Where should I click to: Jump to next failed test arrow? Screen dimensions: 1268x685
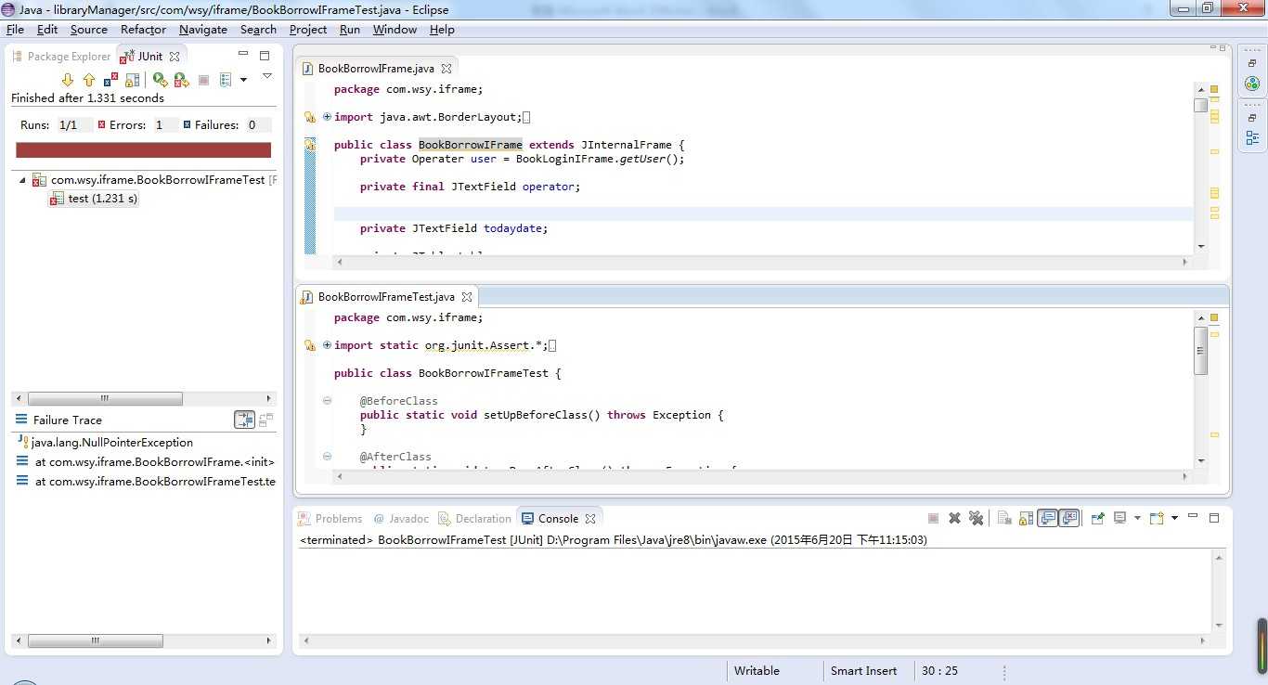67,80
